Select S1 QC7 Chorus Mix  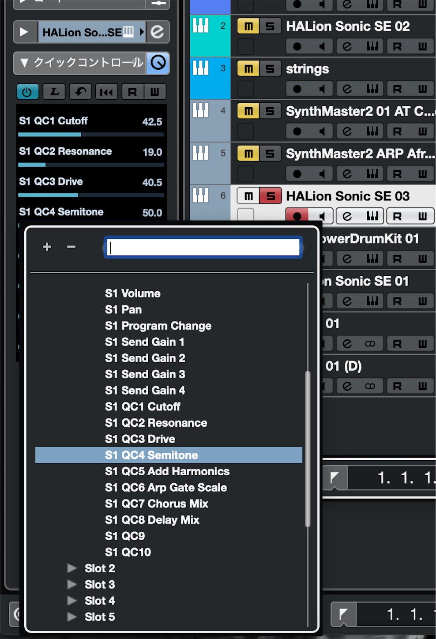point(156,504)
